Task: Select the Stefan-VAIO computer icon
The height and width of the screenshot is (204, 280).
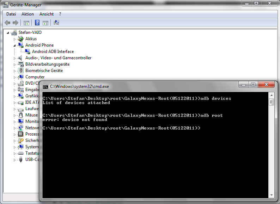Action: click(x=14, y=32)
